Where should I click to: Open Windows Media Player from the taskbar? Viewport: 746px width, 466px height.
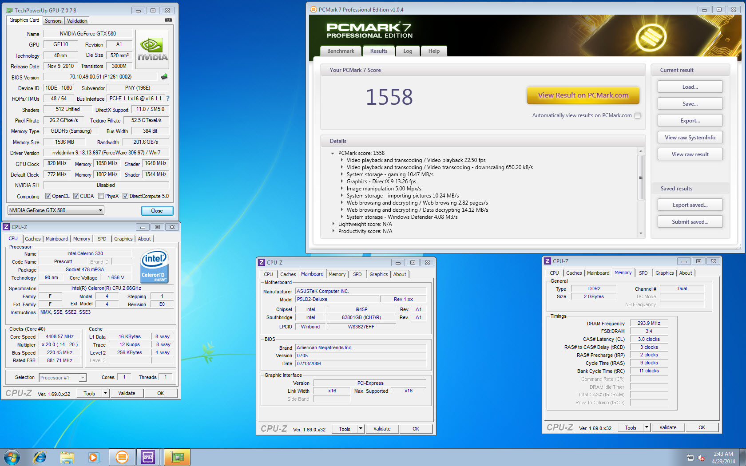pos(94,457)
